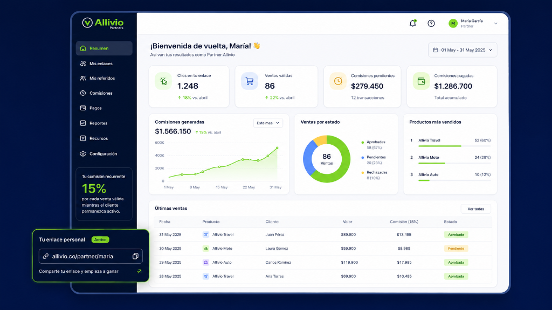The width and height of the screenshot is (552, 310).
Task: Click the Aprobada badge for Carlos Ramírez
Action: (456, 262)
